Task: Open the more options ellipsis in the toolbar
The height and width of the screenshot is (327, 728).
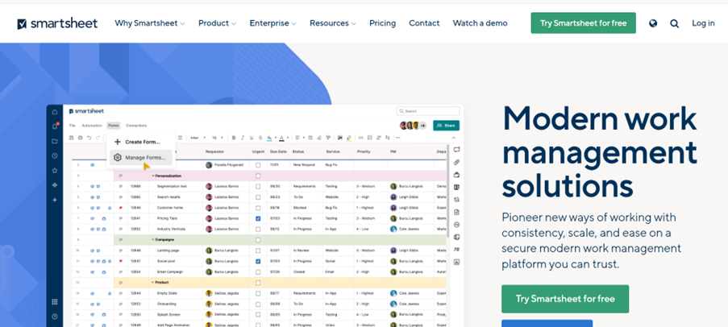Action: click(398, 138)
